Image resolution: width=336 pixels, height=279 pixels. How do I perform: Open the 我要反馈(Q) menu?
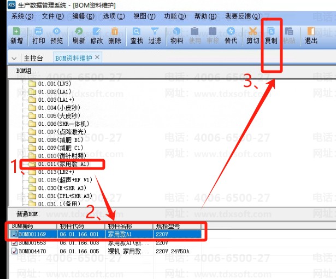point(243,16)
